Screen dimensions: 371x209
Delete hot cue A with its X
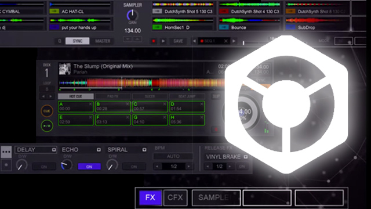(90, 104)
